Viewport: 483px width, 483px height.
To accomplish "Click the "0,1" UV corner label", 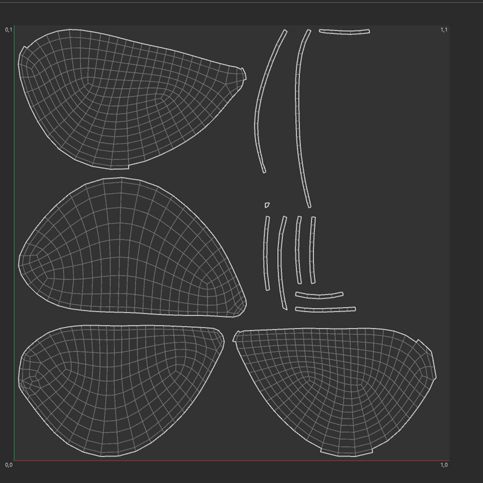I will [x=8, y=30].
